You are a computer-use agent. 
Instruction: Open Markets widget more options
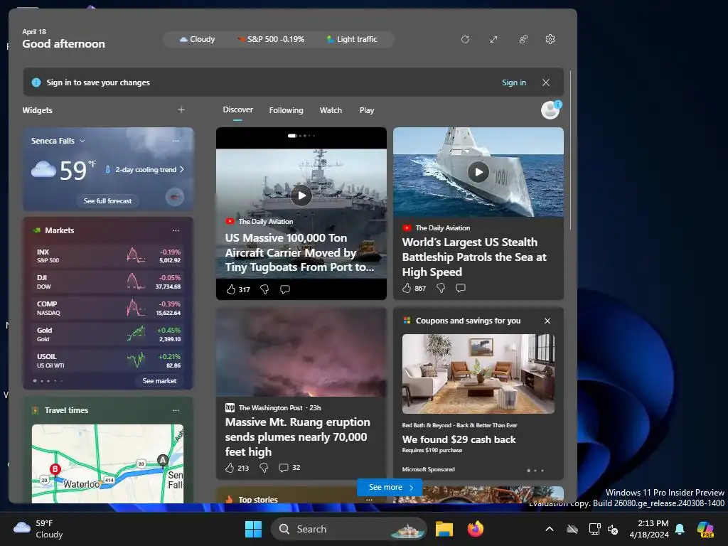tap(176, 230)
